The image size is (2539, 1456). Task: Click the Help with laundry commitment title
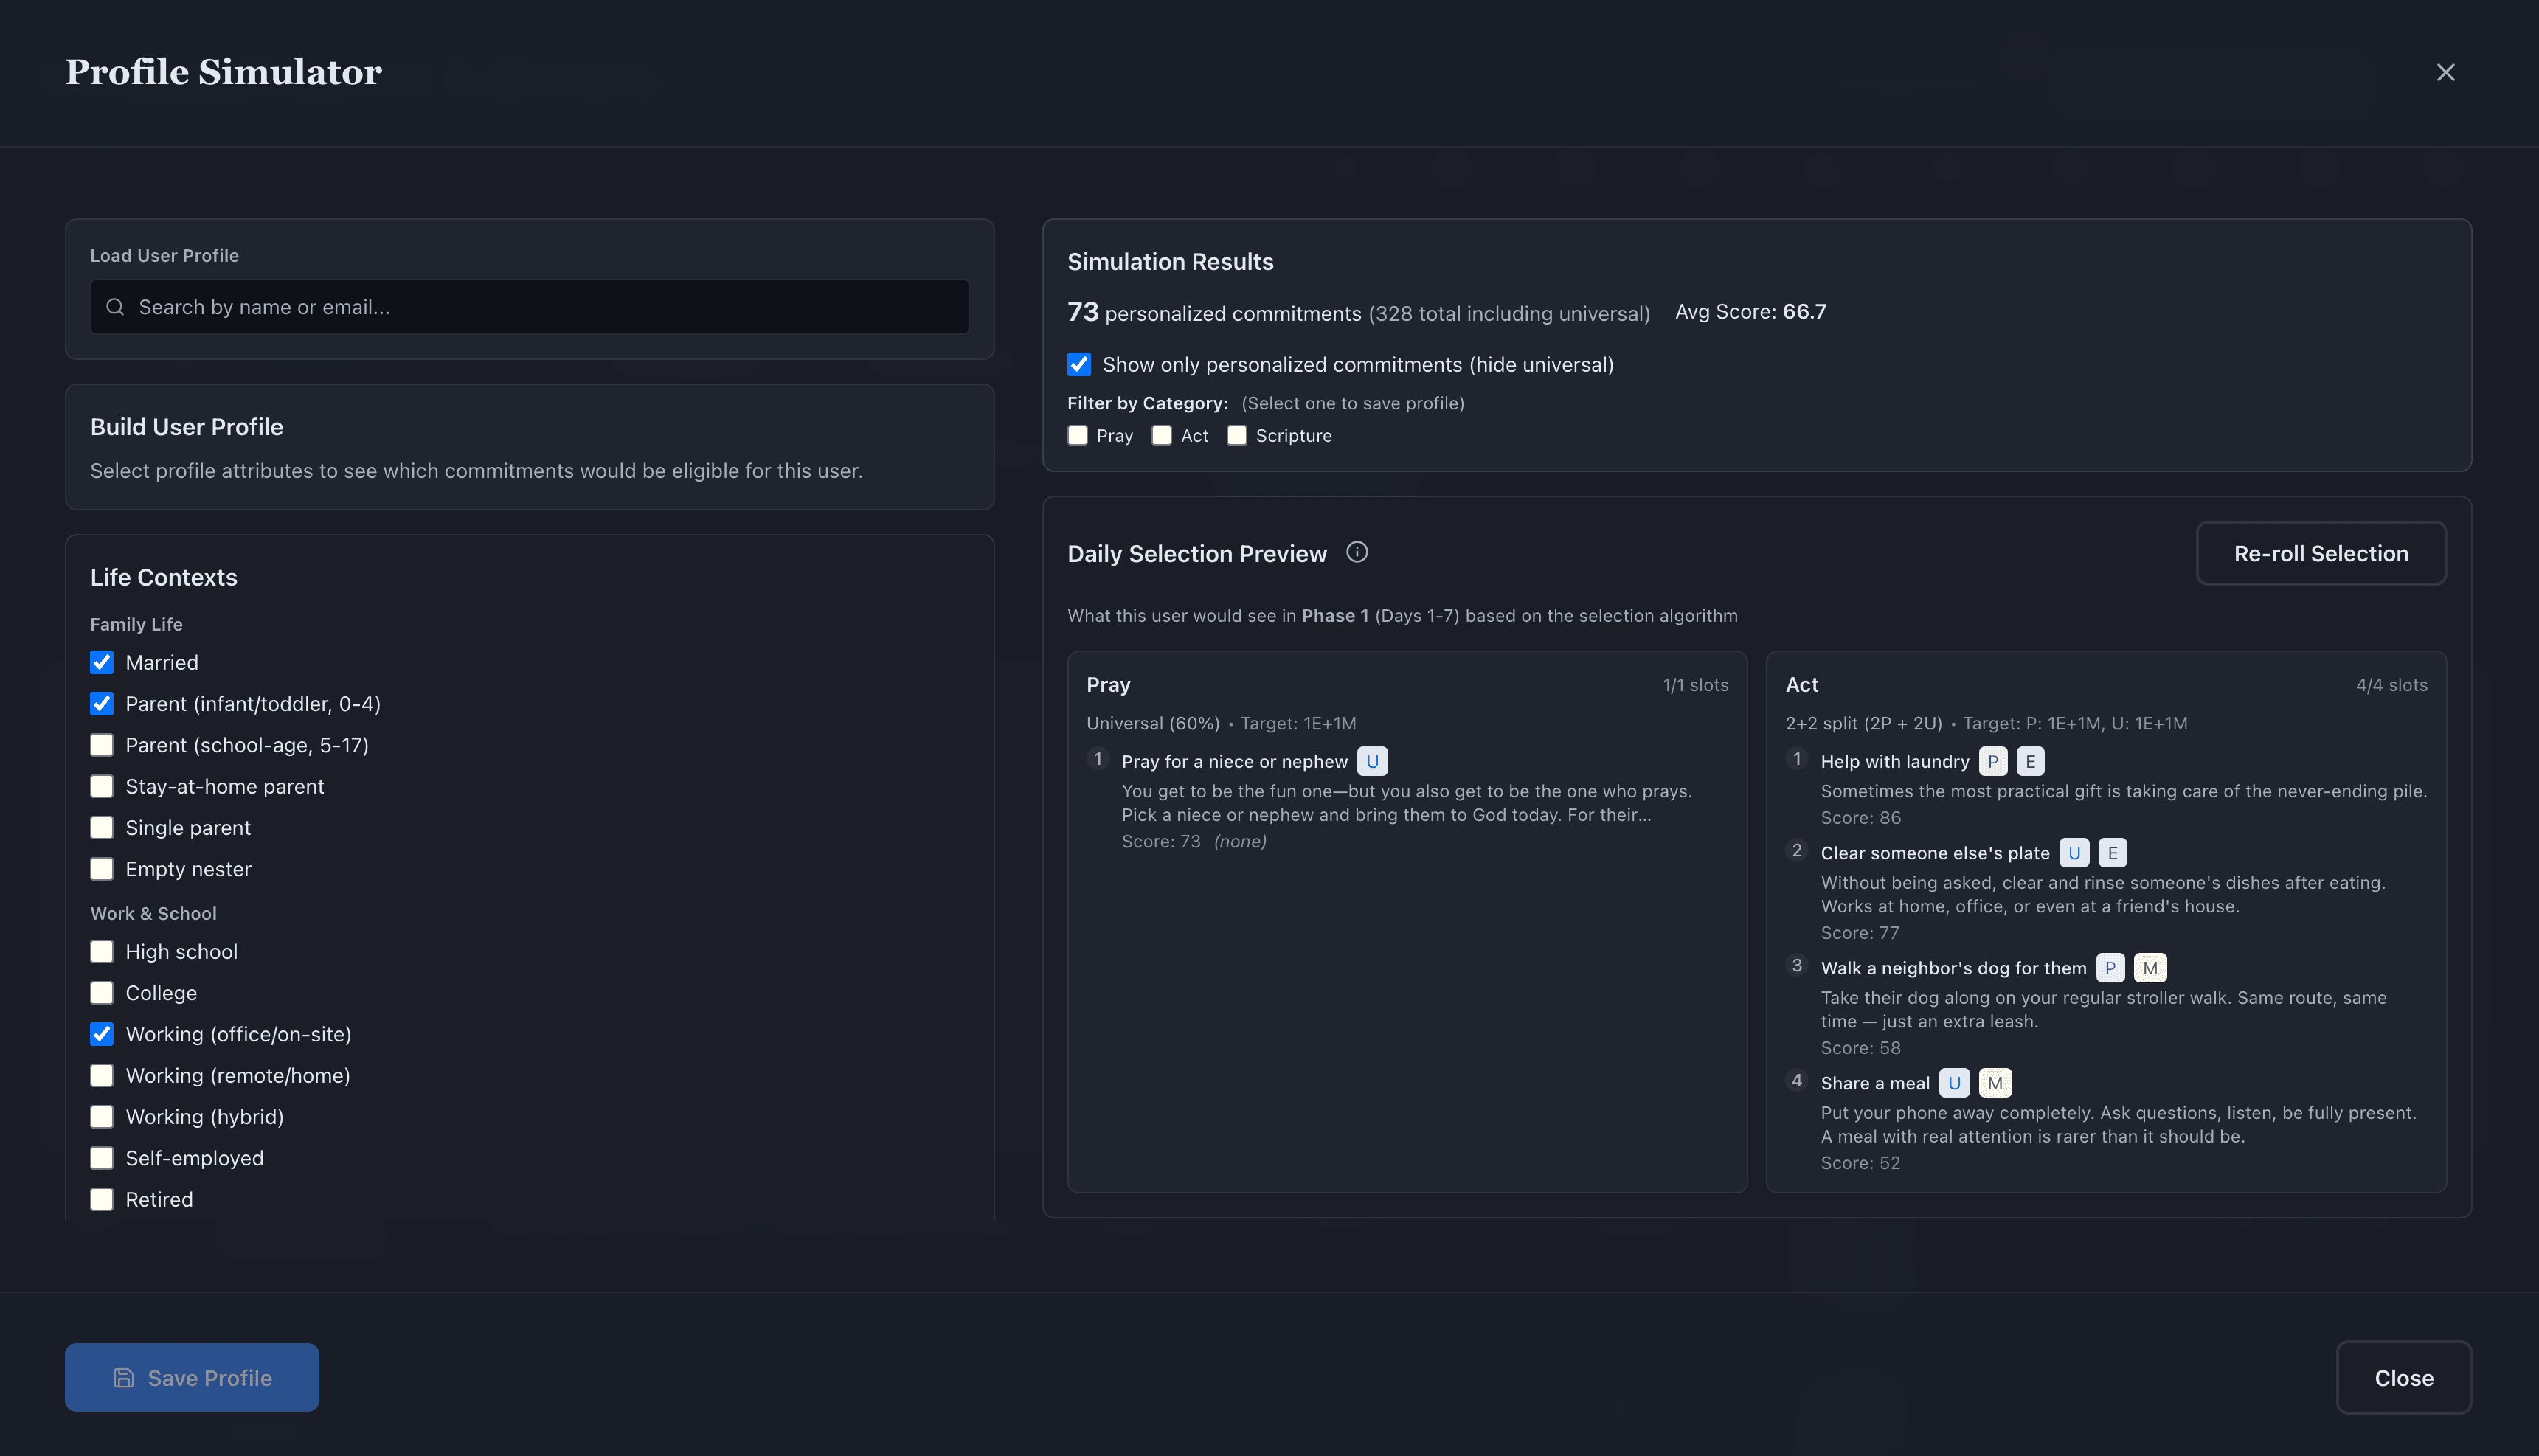[x=1894, y=761]
